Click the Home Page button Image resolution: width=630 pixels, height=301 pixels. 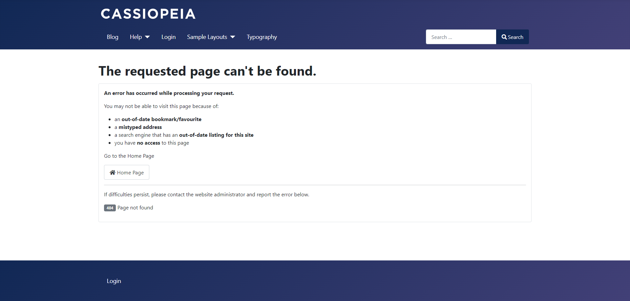coord(126,172)
